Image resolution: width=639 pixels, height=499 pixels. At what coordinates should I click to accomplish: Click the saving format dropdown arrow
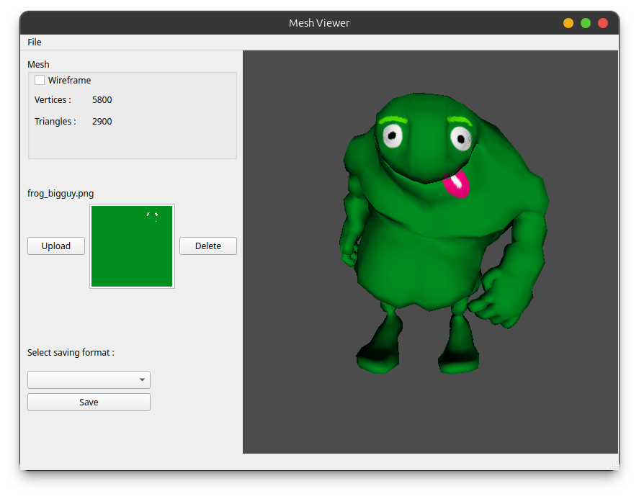tap(143, 380)
